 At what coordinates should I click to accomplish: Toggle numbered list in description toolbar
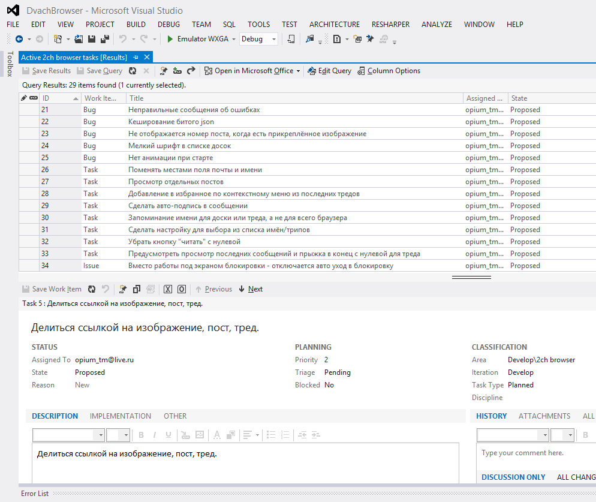[x=285, y=435]
